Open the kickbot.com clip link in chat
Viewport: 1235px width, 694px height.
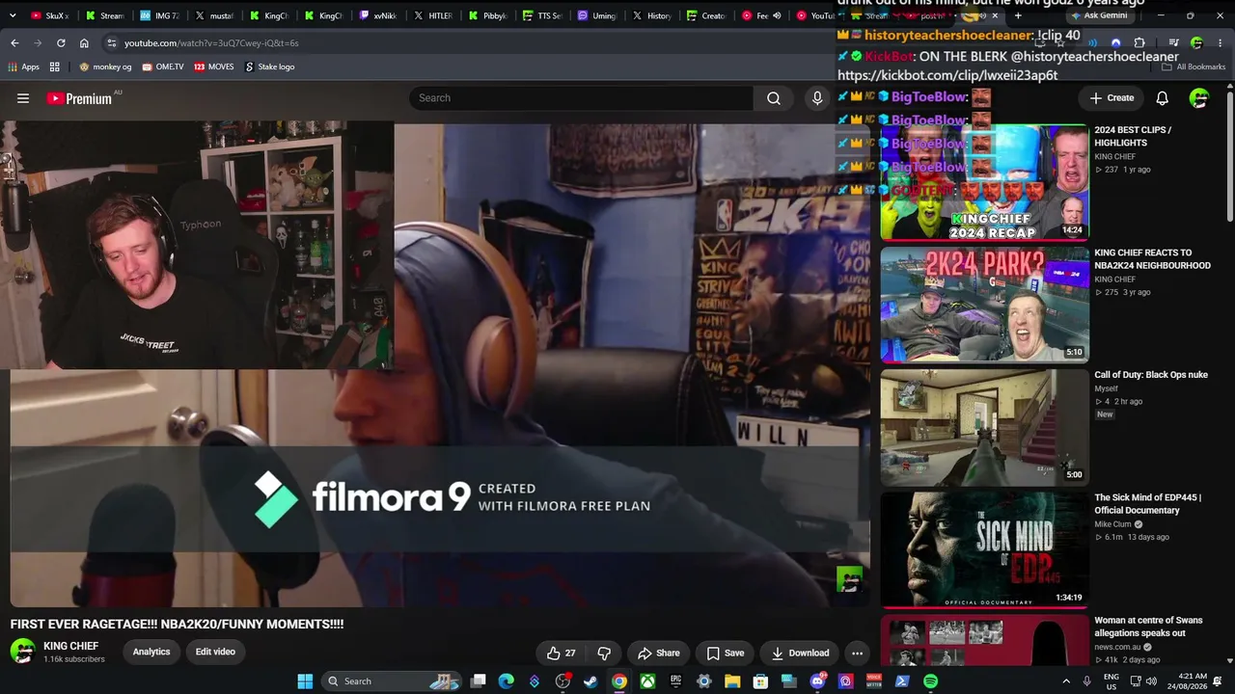947,75
